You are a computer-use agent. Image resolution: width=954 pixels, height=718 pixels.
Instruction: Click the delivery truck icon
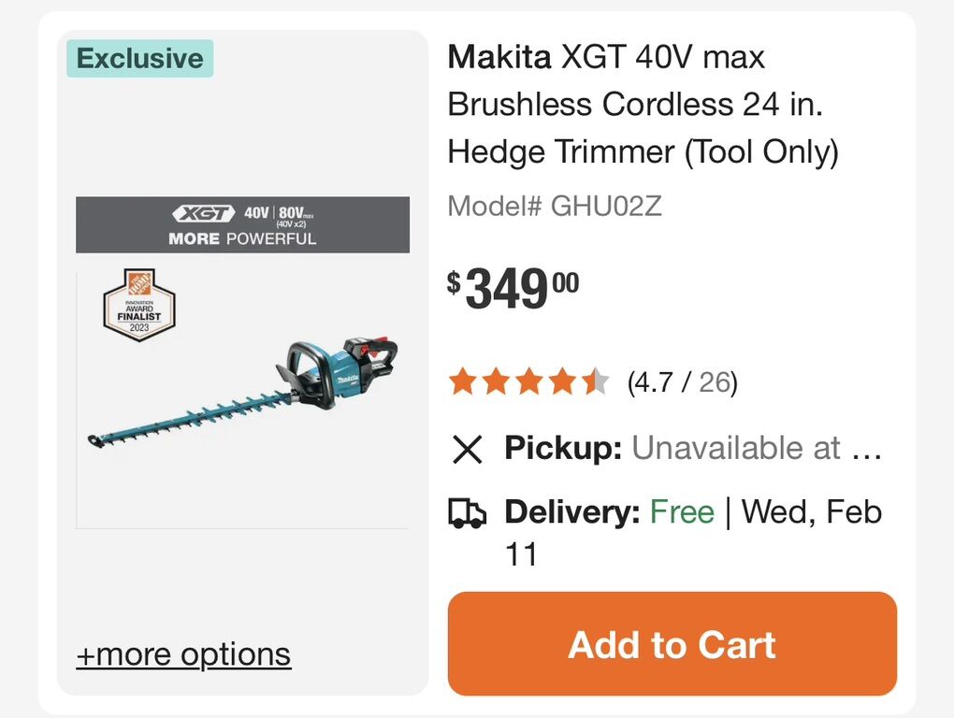(468, 513)
